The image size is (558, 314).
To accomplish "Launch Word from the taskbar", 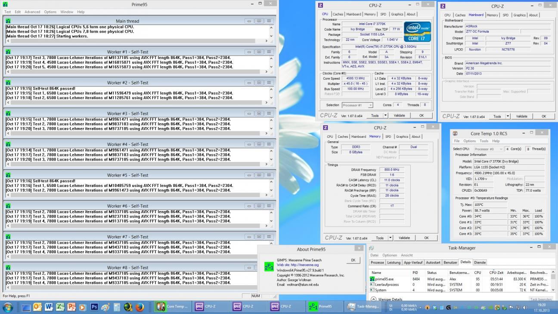I will pos(49,307).
